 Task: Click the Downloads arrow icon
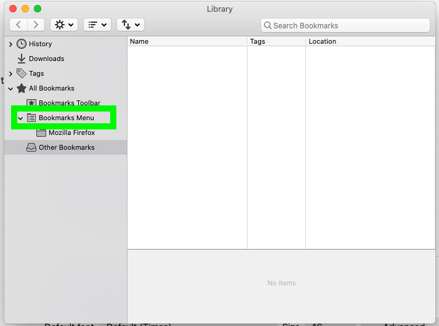(x=22, y=59)
